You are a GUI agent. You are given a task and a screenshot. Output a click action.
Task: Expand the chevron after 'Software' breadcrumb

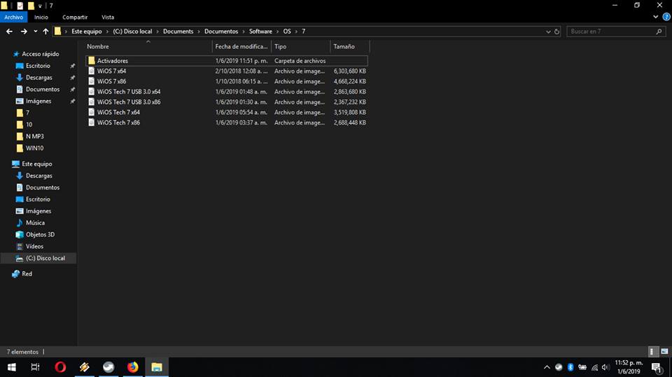(278, 31)
